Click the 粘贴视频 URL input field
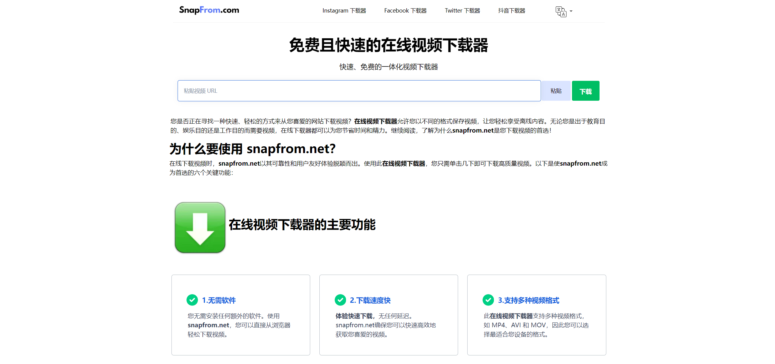This screenshot has height=364, width=775. coord(359,91)
